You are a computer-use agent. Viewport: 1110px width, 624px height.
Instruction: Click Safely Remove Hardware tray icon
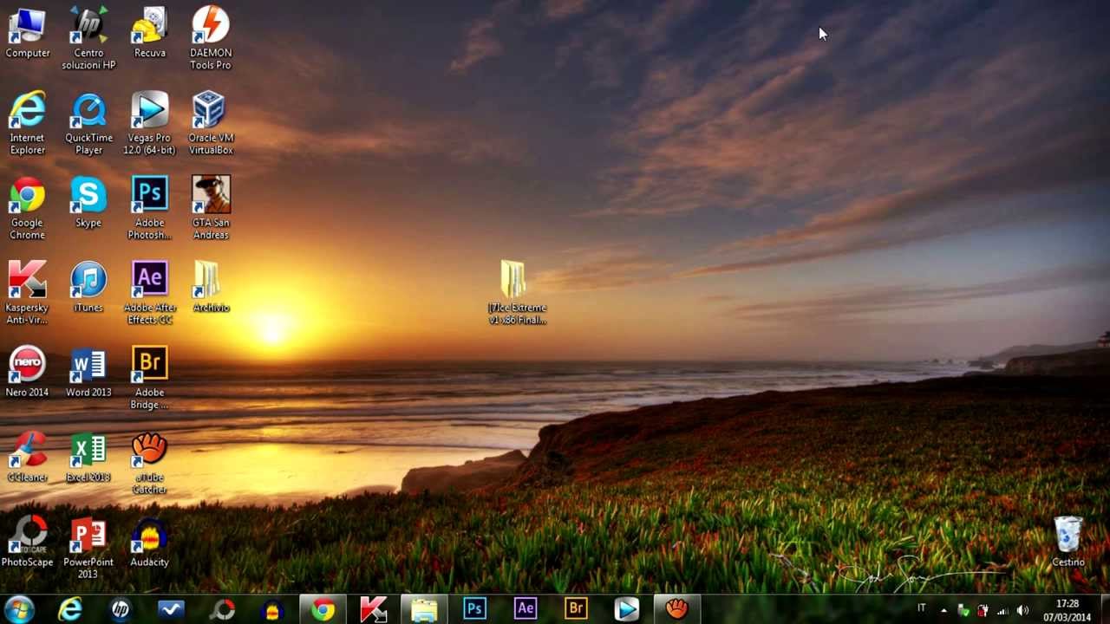(x=963, y=611)
